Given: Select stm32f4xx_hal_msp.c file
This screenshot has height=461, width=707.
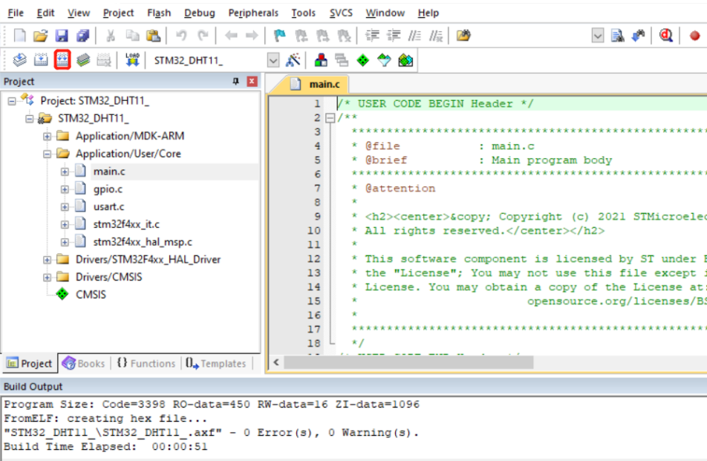Looking at the screenshot, I should coord(143,242).
